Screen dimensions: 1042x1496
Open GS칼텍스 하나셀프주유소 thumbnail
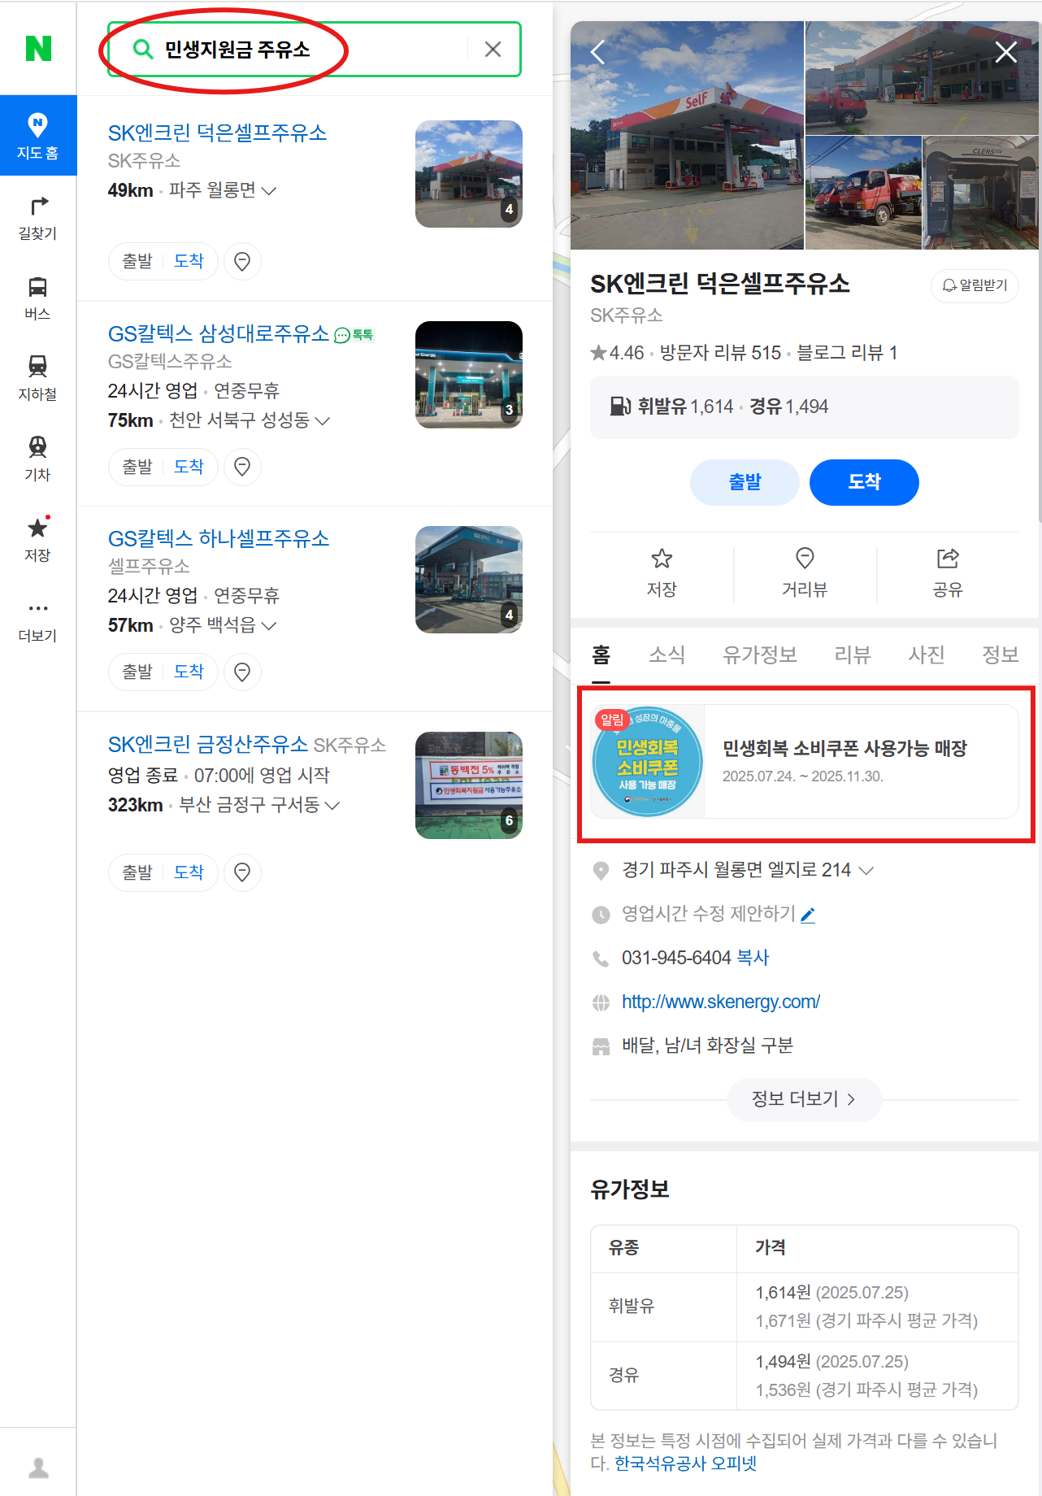pos(469,580)
